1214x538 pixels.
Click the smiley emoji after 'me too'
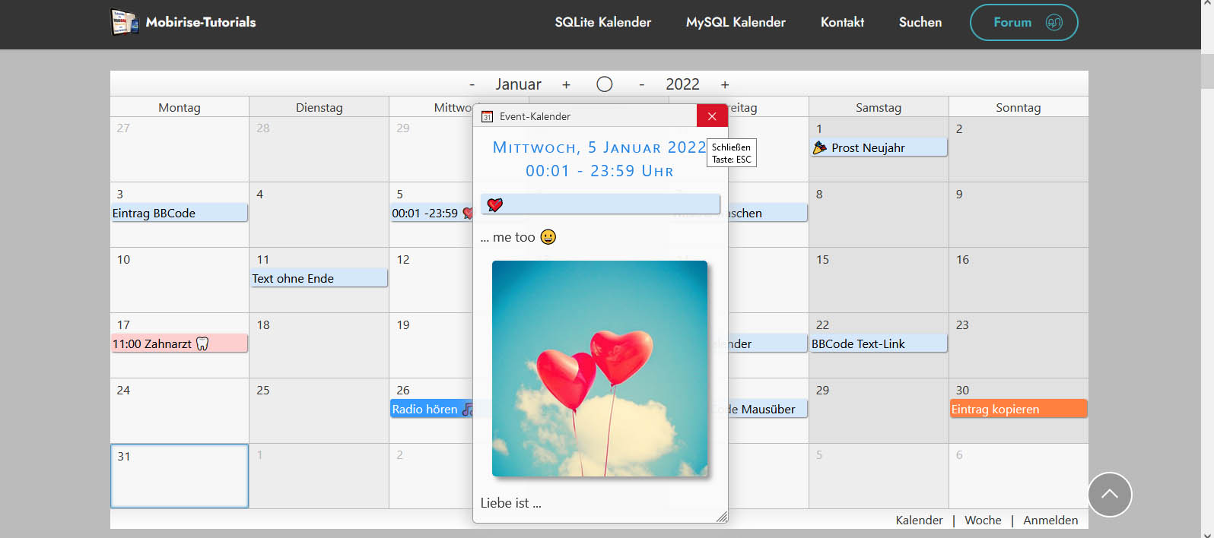pos(548,237)
